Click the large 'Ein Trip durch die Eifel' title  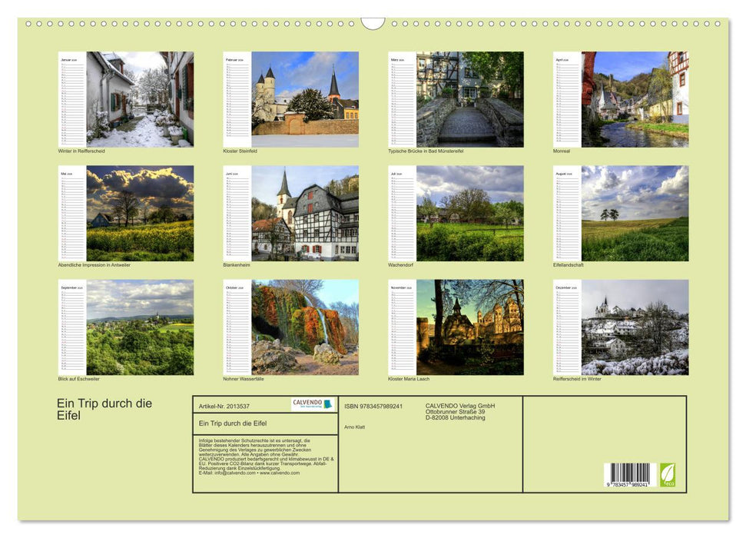(104, 410)
